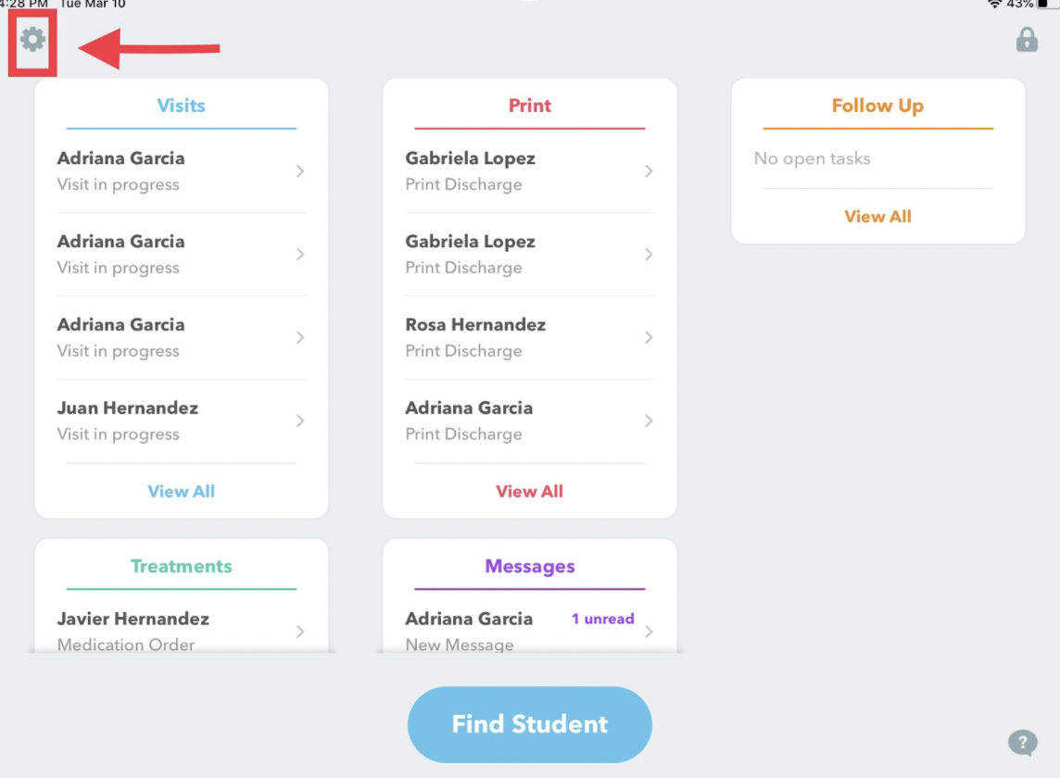
Task: Click View All under Follow Up
Action: [x=877, y=217]
